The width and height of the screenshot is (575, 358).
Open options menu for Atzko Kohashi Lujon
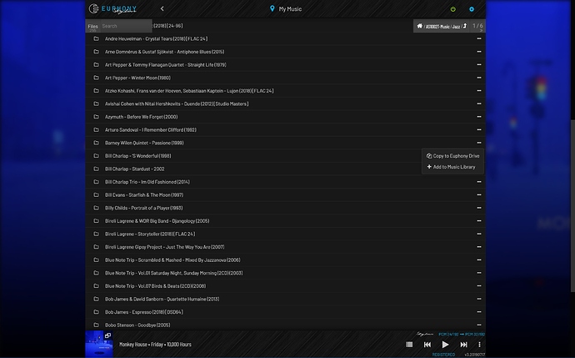pyautogui.click(x=479, y=91)
